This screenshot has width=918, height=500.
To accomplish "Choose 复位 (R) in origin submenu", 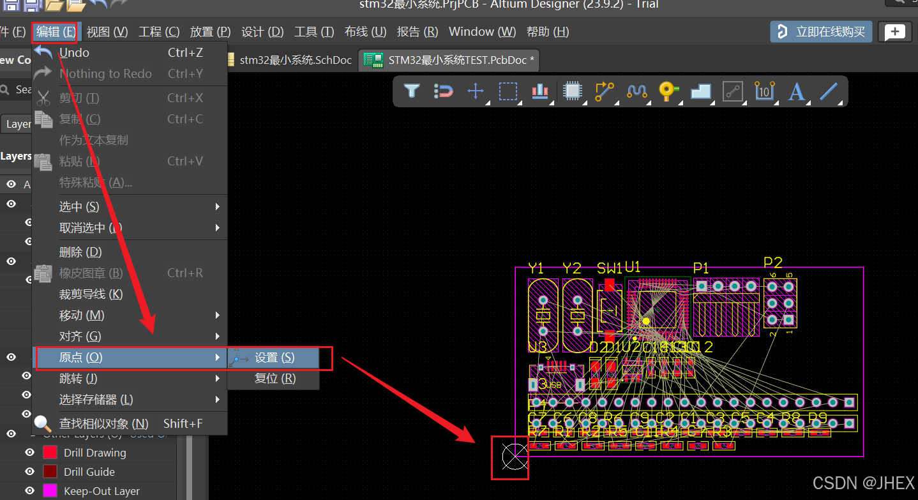I will coord(274,378).
